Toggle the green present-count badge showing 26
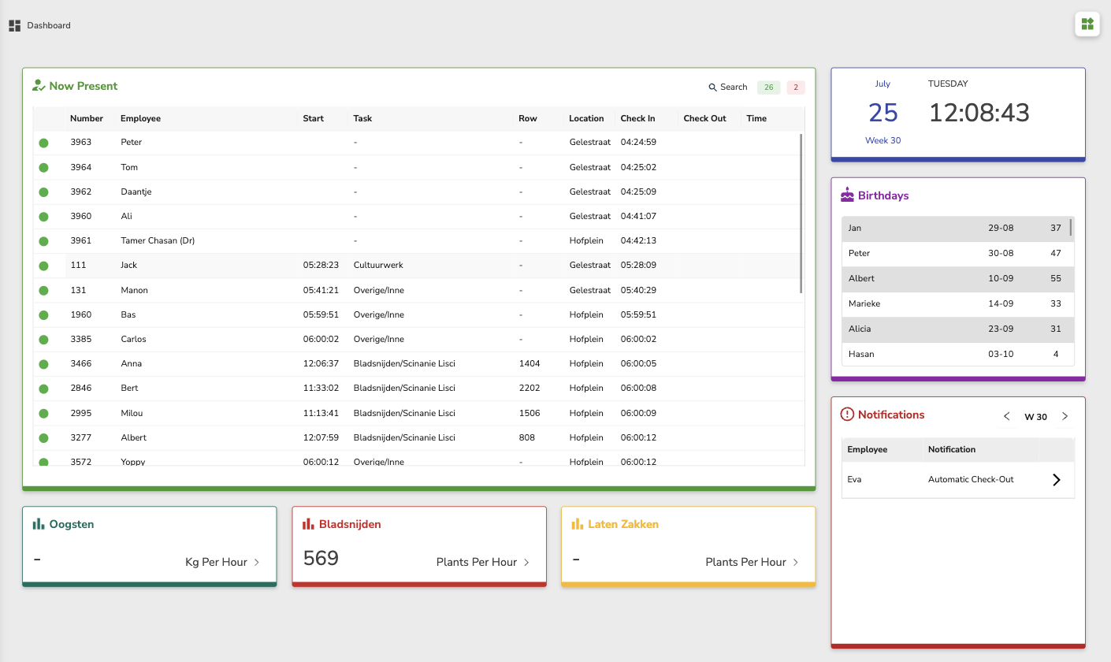 pos(768,87)
